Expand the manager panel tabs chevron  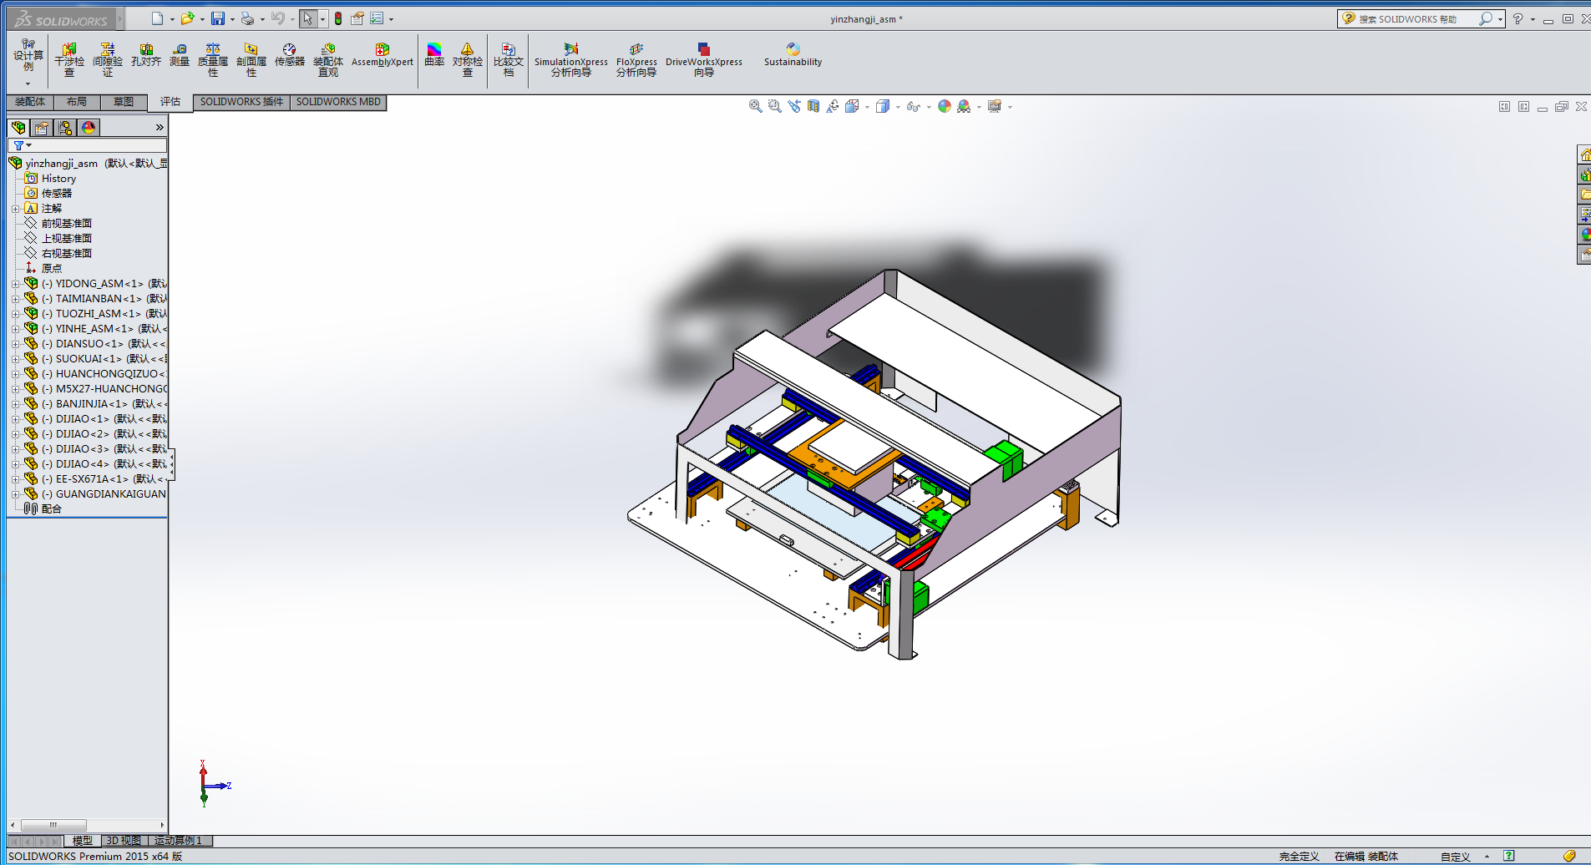[x=160, y=128]
